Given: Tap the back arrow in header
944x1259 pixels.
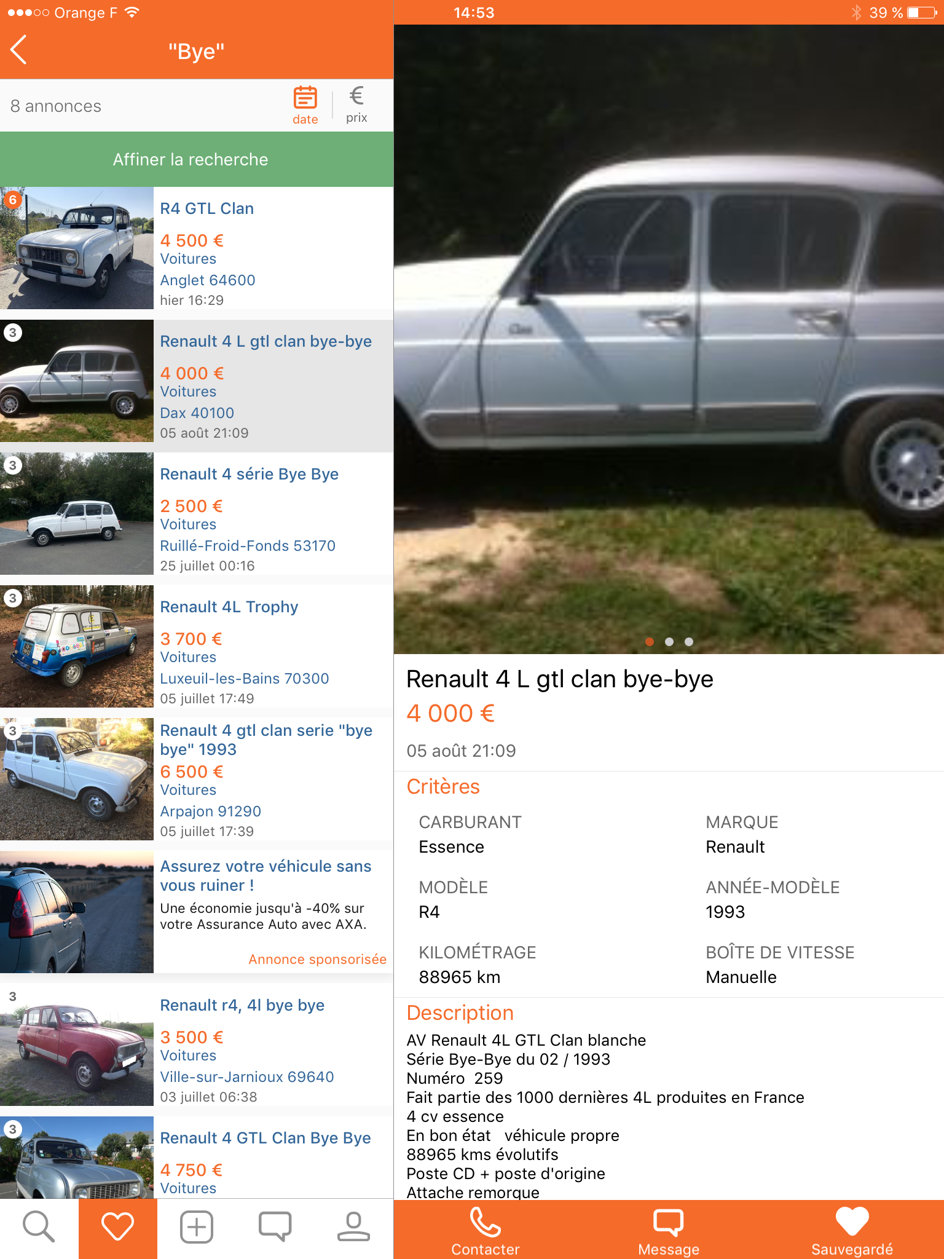Looking at the screenshot, I should point(19,50).
